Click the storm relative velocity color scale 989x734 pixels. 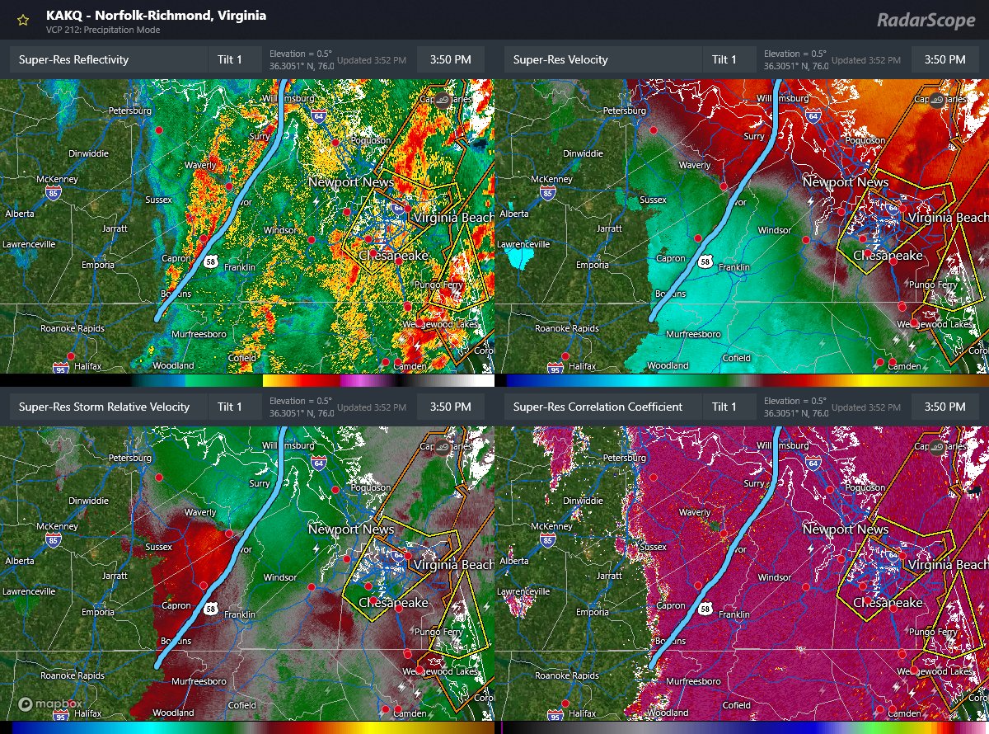[x=247, y=728]
